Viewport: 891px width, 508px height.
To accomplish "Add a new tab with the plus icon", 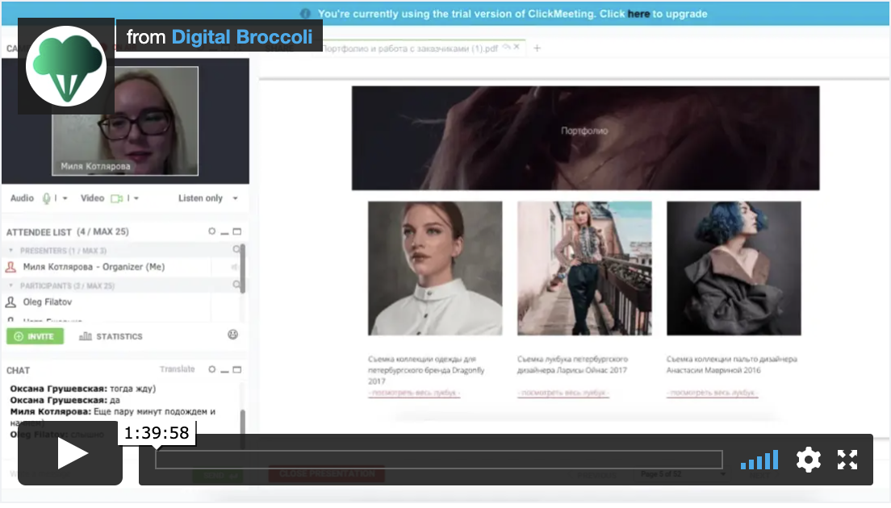I will [537, 48].
